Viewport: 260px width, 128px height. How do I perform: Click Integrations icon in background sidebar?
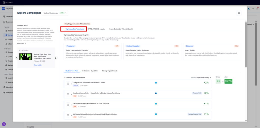(x=4, y=92)
